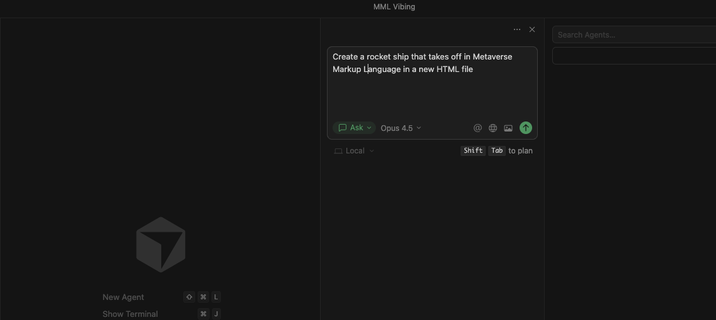The width and height of the screenshot is (716, 320).
Task: Expand the Local environment chevron
Action: (x=371, y=151)
